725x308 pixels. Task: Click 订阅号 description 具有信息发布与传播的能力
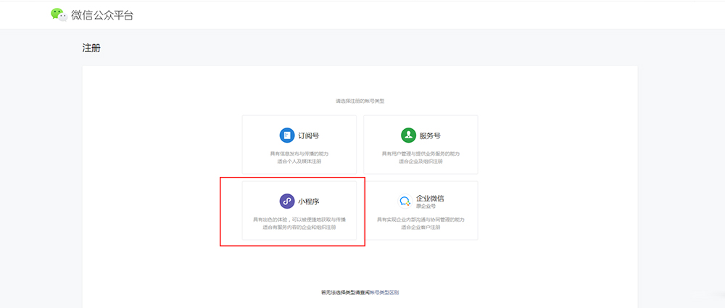(299, 154)
